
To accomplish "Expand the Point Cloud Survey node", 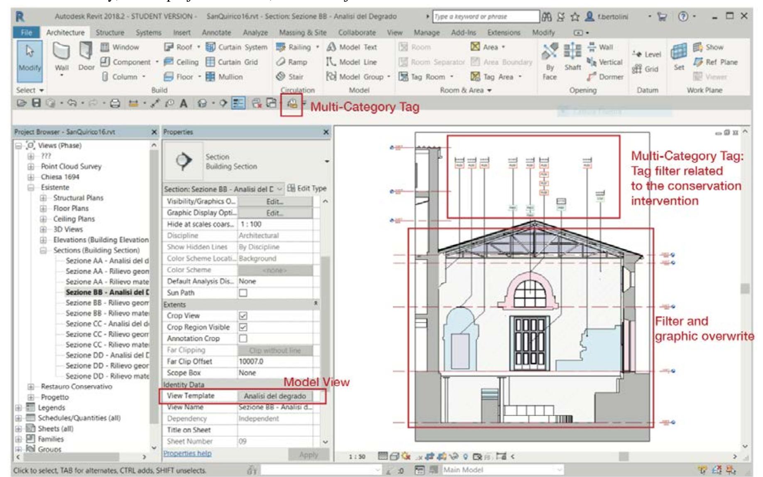I will click(x=31, y=167).
